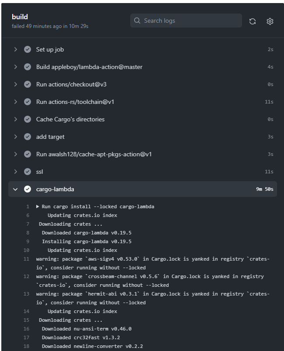Click the Set up job success checkmark
The image size is (284, 351).
(x=28, y=49)
